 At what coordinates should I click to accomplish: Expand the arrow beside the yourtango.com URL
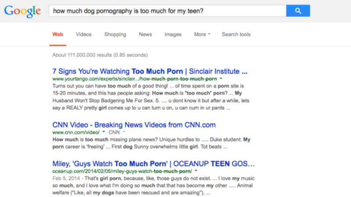[221, 79]
